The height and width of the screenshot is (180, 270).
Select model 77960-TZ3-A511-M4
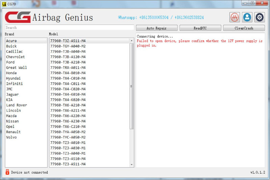click(x=89, y=164)
